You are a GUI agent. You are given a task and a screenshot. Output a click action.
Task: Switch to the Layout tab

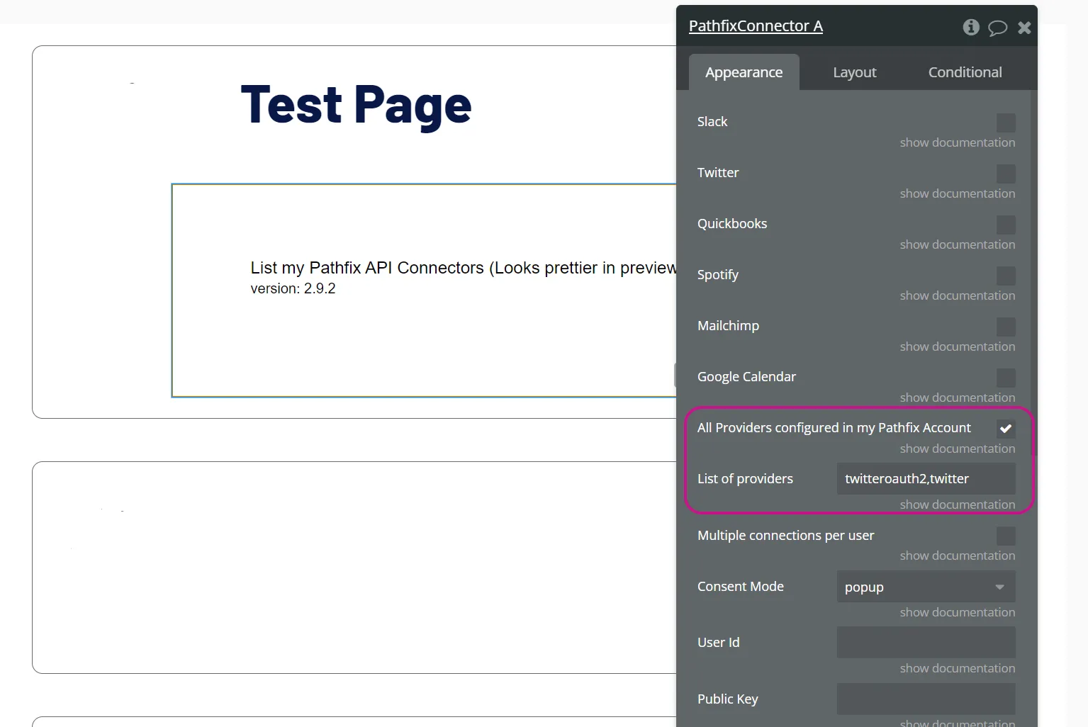[x=855, y=72]
